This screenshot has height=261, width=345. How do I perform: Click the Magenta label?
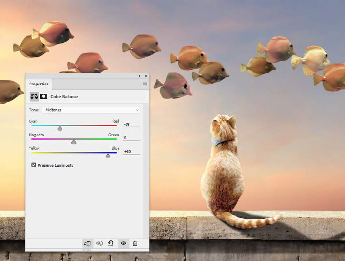coord(36,135)
